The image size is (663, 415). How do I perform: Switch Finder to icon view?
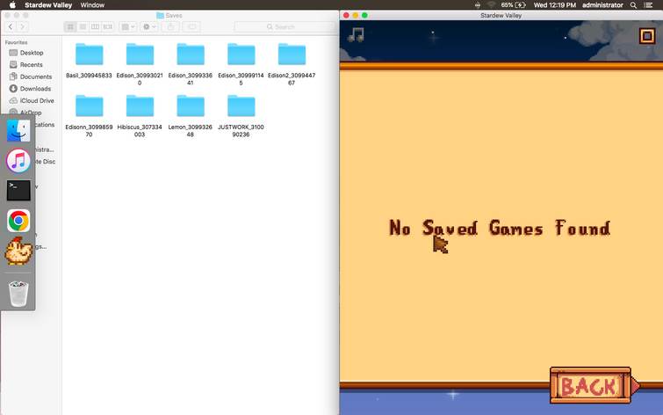[x=70, y=26]
